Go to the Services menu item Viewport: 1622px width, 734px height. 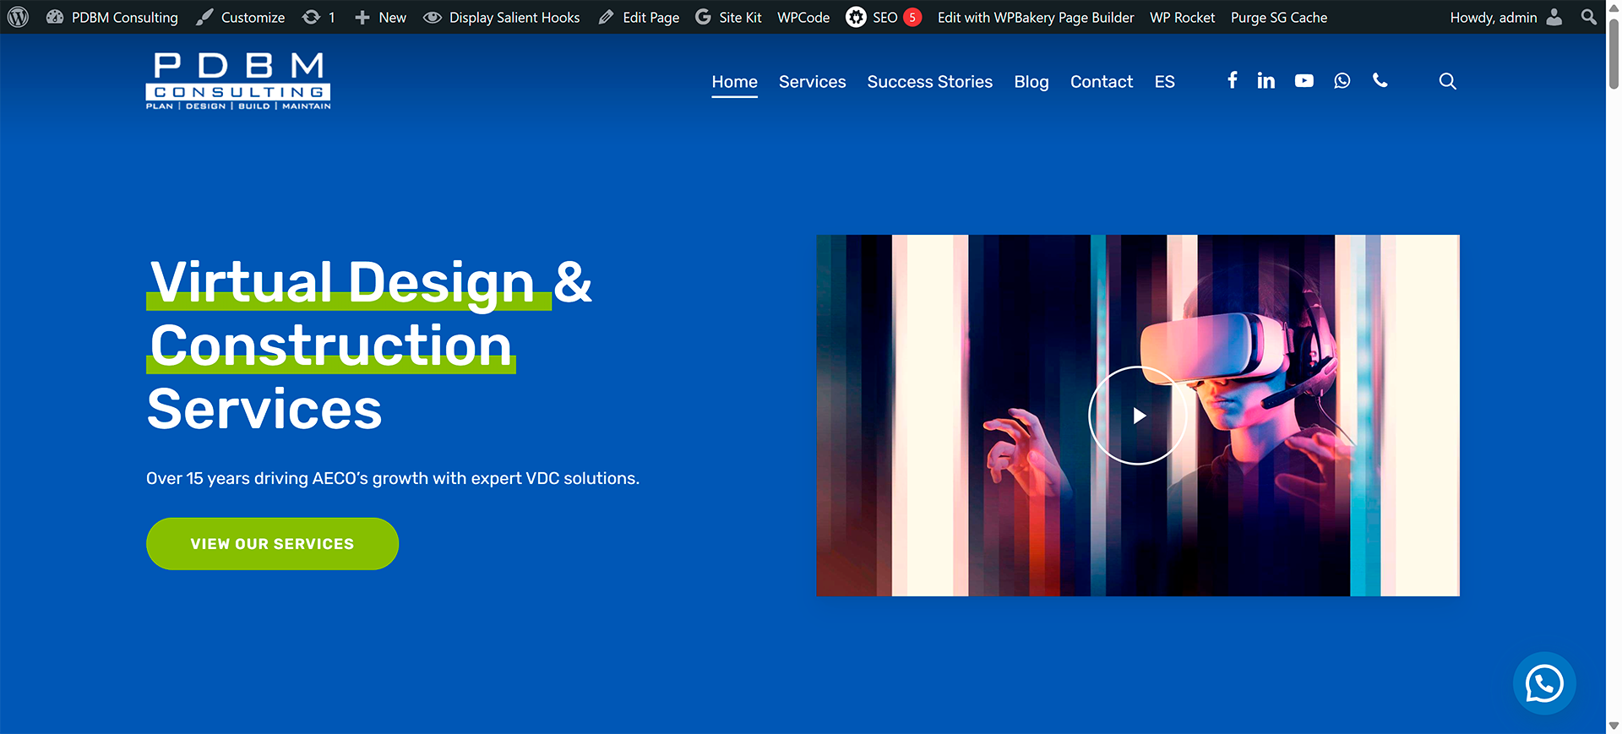[812, 82]
